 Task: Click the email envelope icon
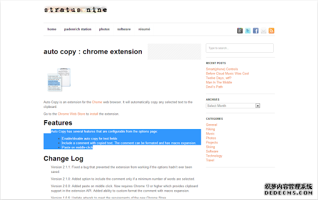pyautogui.click(x=264, y=31)
